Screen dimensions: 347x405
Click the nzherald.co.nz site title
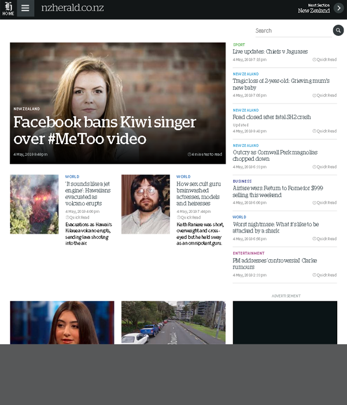tap(72, 8)
